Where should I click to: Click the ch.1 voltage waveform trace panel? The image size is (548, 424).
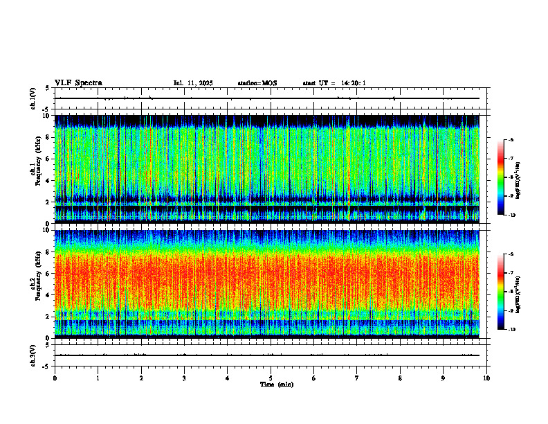271,98
